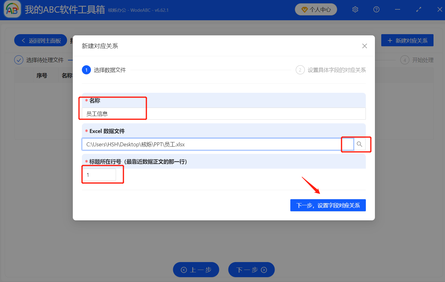Click the 上一步 button at bottom
Image resolution: width=445 pixels, height=282 pixels.
point(196,270)
